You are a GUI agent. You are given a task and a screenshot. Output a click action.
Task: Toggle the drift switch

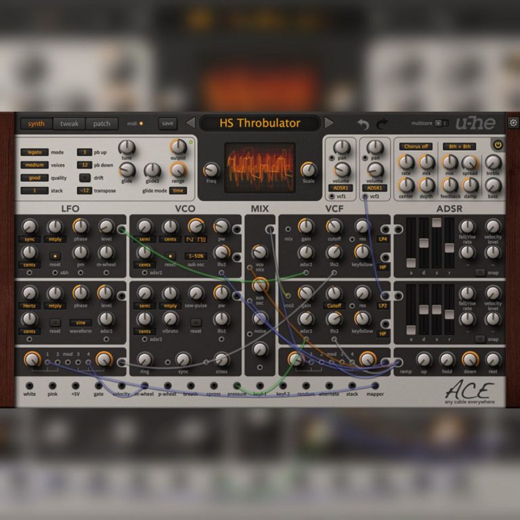pyautogui.click(x=85, y=178)
